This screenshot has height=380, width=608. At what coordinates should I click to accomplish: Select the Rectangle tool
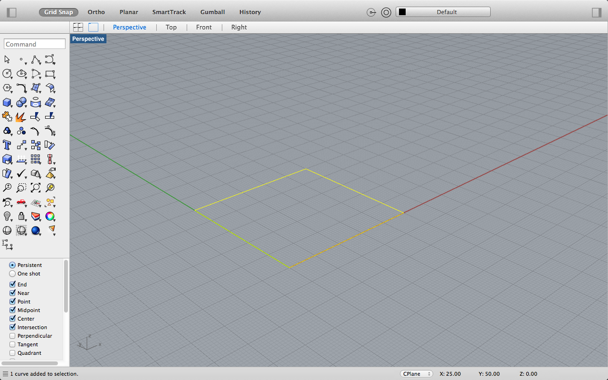(x=50, y=74)
